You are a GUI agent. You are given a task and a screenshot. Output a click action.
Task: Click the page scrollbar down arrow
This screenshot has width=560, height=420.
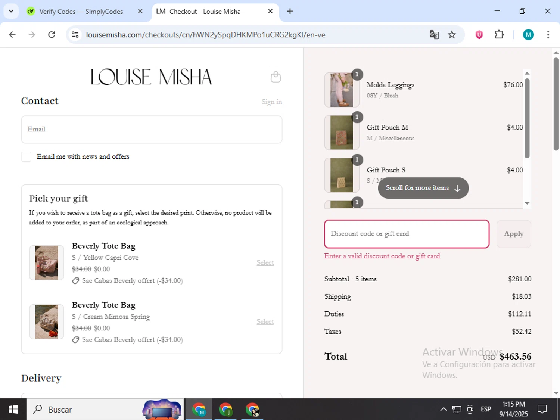[x=556, y=393]
